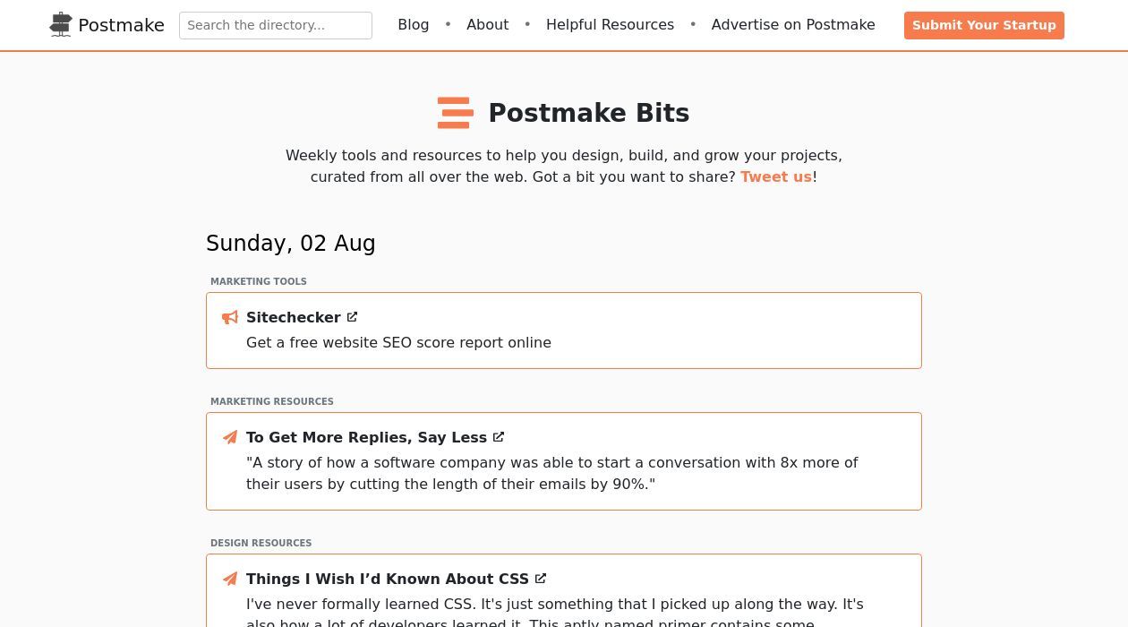Click the Postmake signpost logo icon
The height and width of the screenshot is (627, 1128).
point(61,25)
